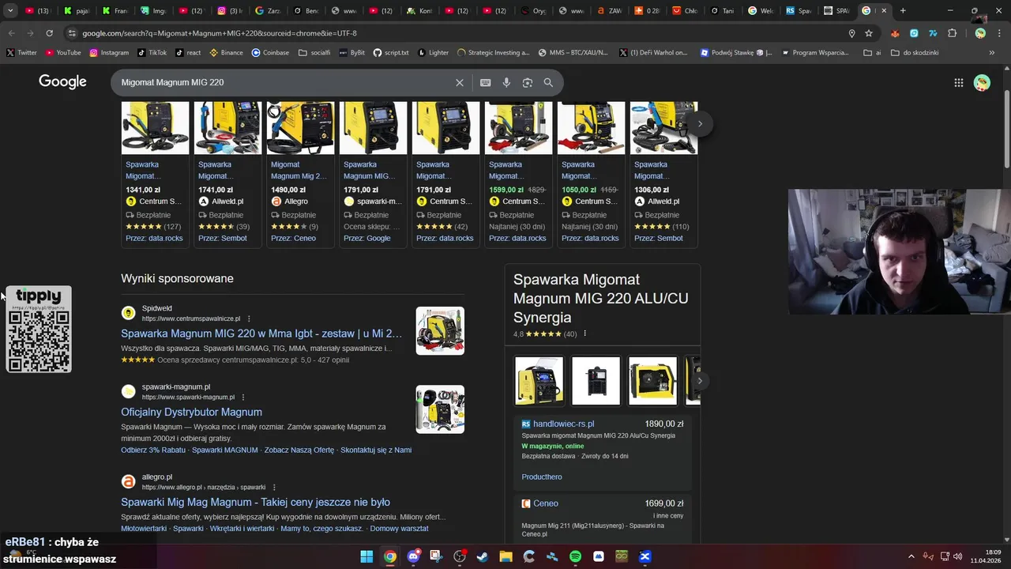Open Discord from the taskbar
This screenshot has height=569, width=1011.
pyautogui.click(x=413, y=556)
